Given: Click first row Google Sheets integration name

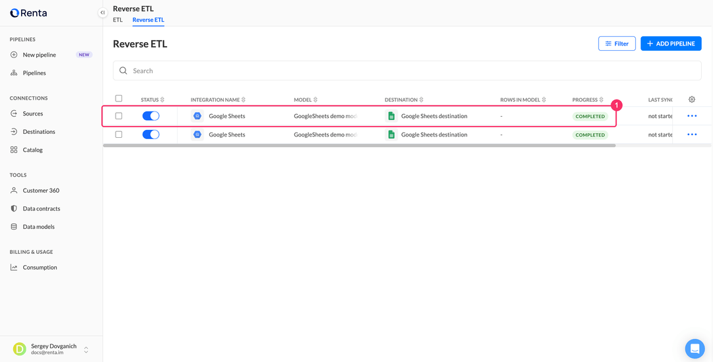Looking at the screenshot, I should pos(227,116).
